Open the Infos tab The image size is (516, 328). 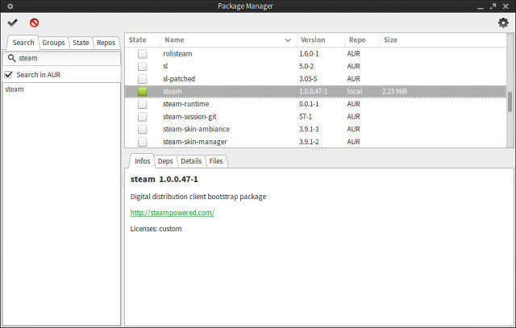[142, 161]
